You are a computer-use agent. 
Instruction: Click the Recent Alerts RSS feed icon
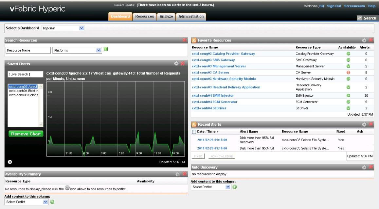[x=194, y=124]
